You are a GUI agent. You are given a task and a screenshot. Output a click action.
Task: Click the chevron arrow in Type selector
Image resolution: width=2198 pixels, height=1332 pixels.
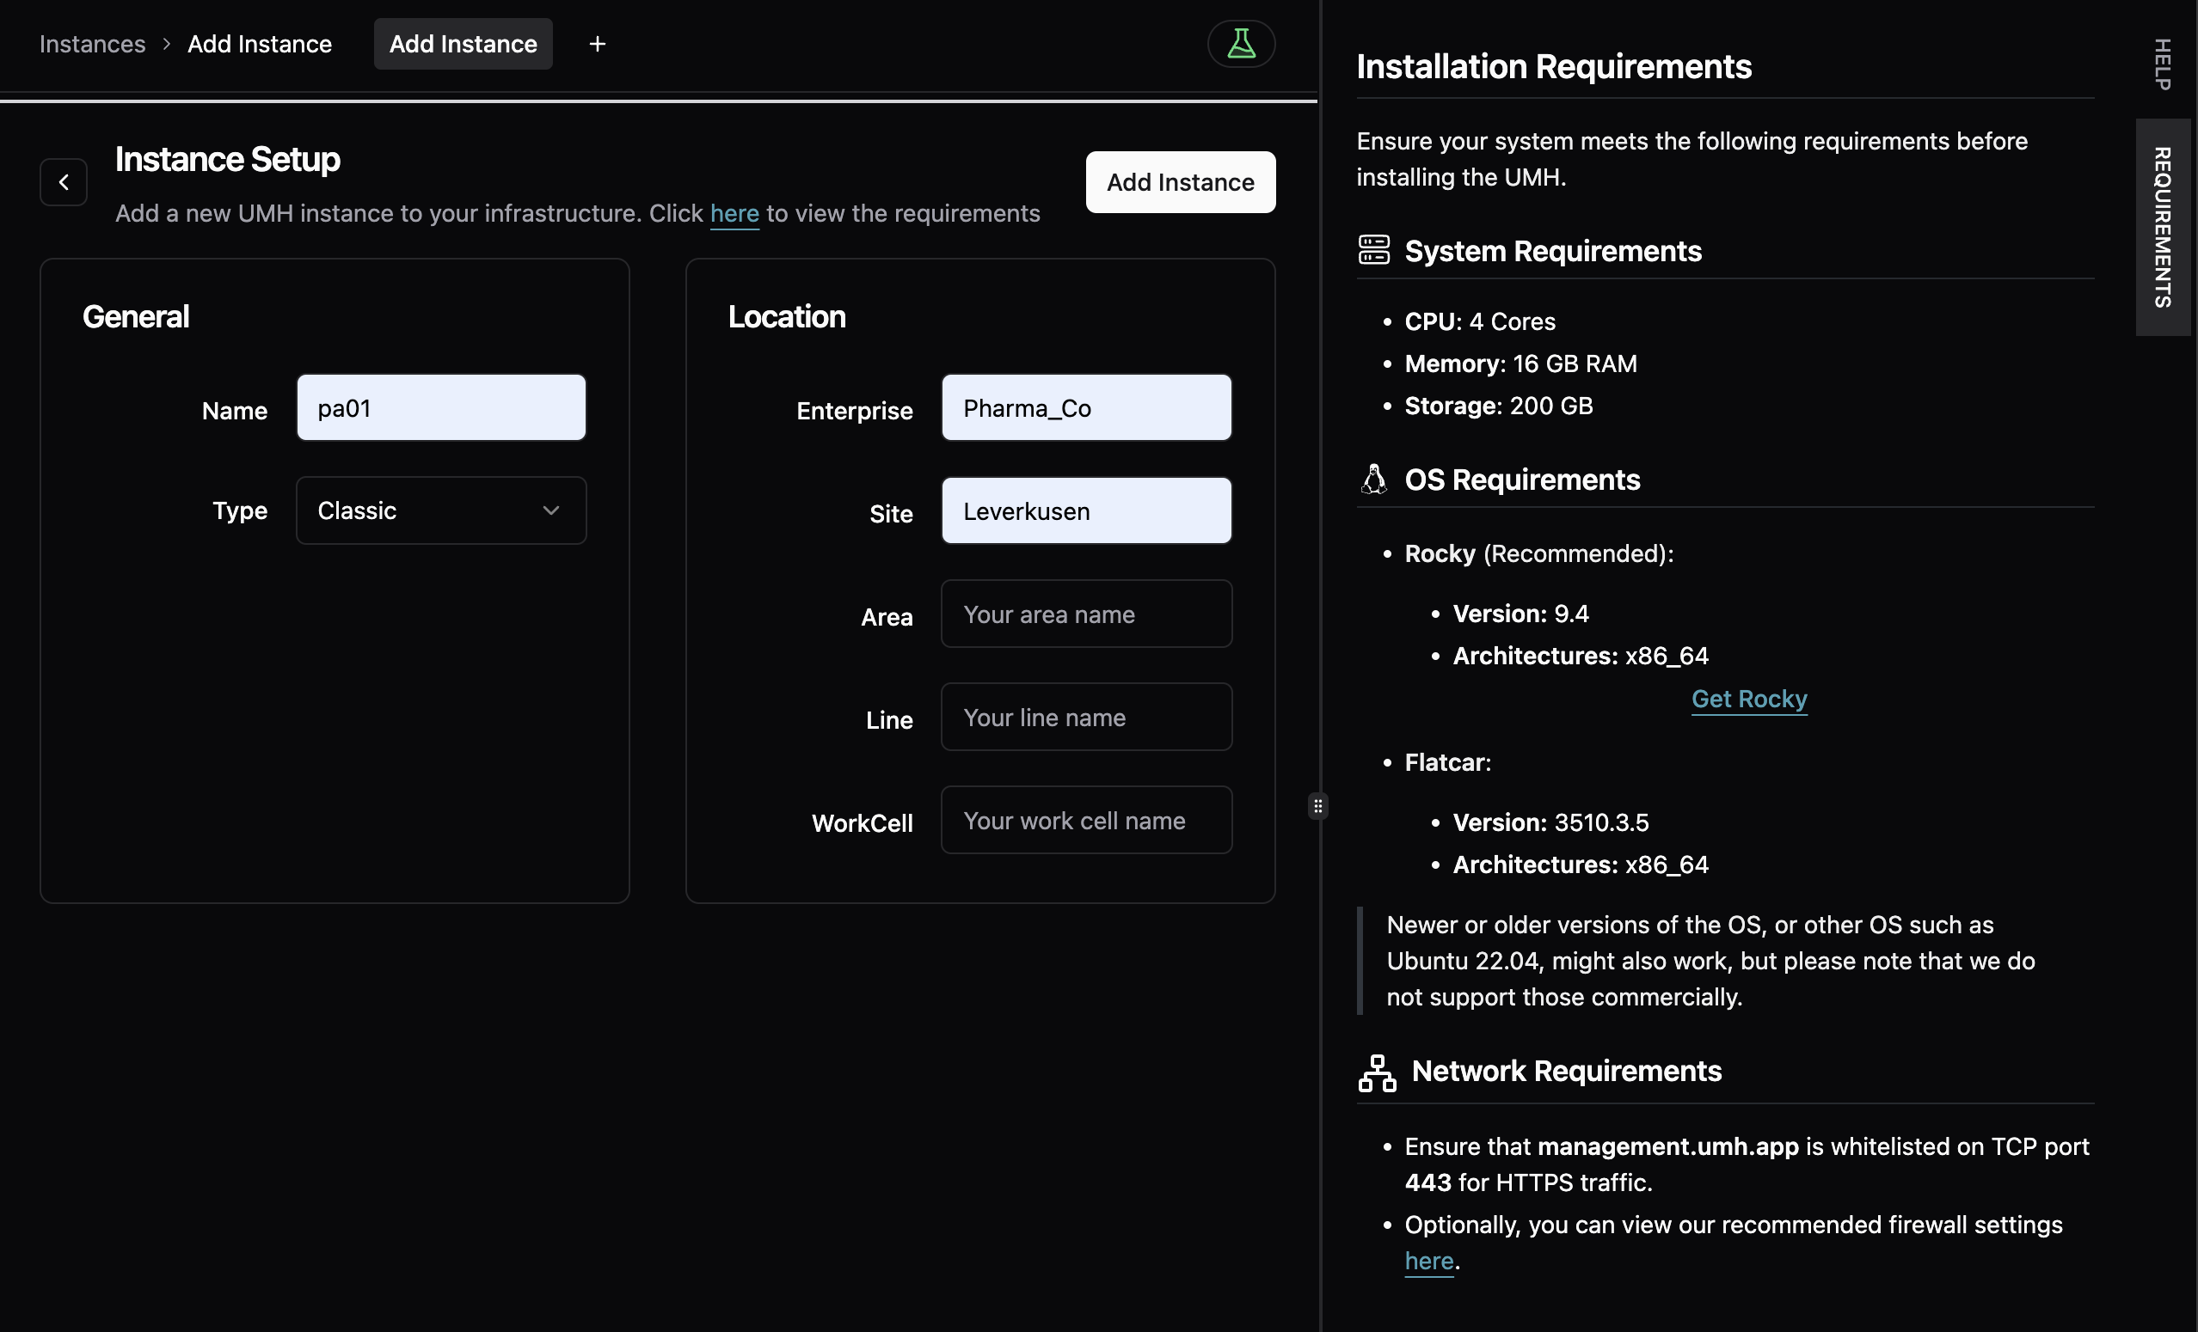[551, 510]
